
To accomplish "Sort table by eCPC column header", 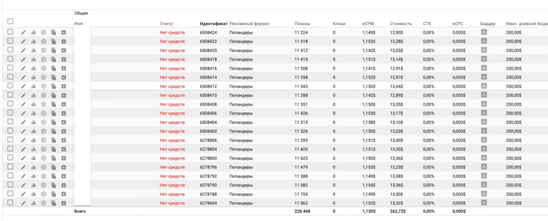I will coord(458,24).
